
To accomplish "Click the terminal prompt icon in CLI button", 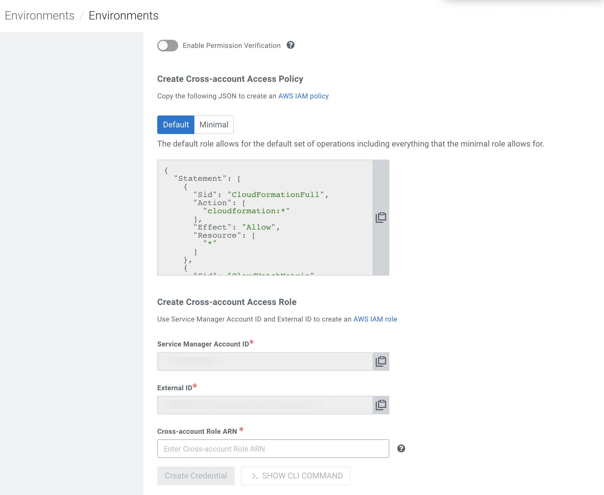I will [x=255, y=476].
